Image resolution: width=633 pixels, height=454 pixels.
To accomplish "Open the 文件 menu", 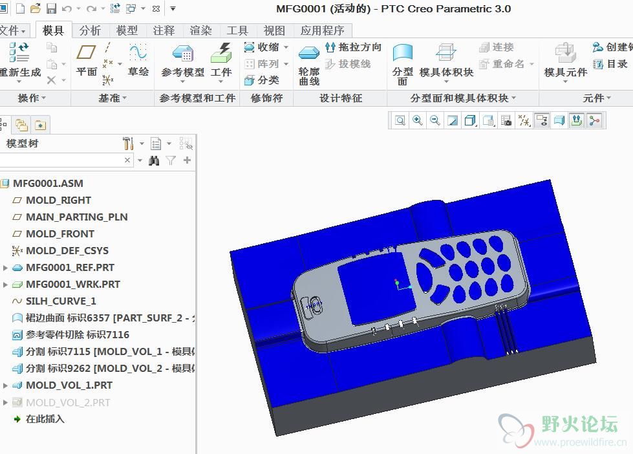I will point(12,30).
